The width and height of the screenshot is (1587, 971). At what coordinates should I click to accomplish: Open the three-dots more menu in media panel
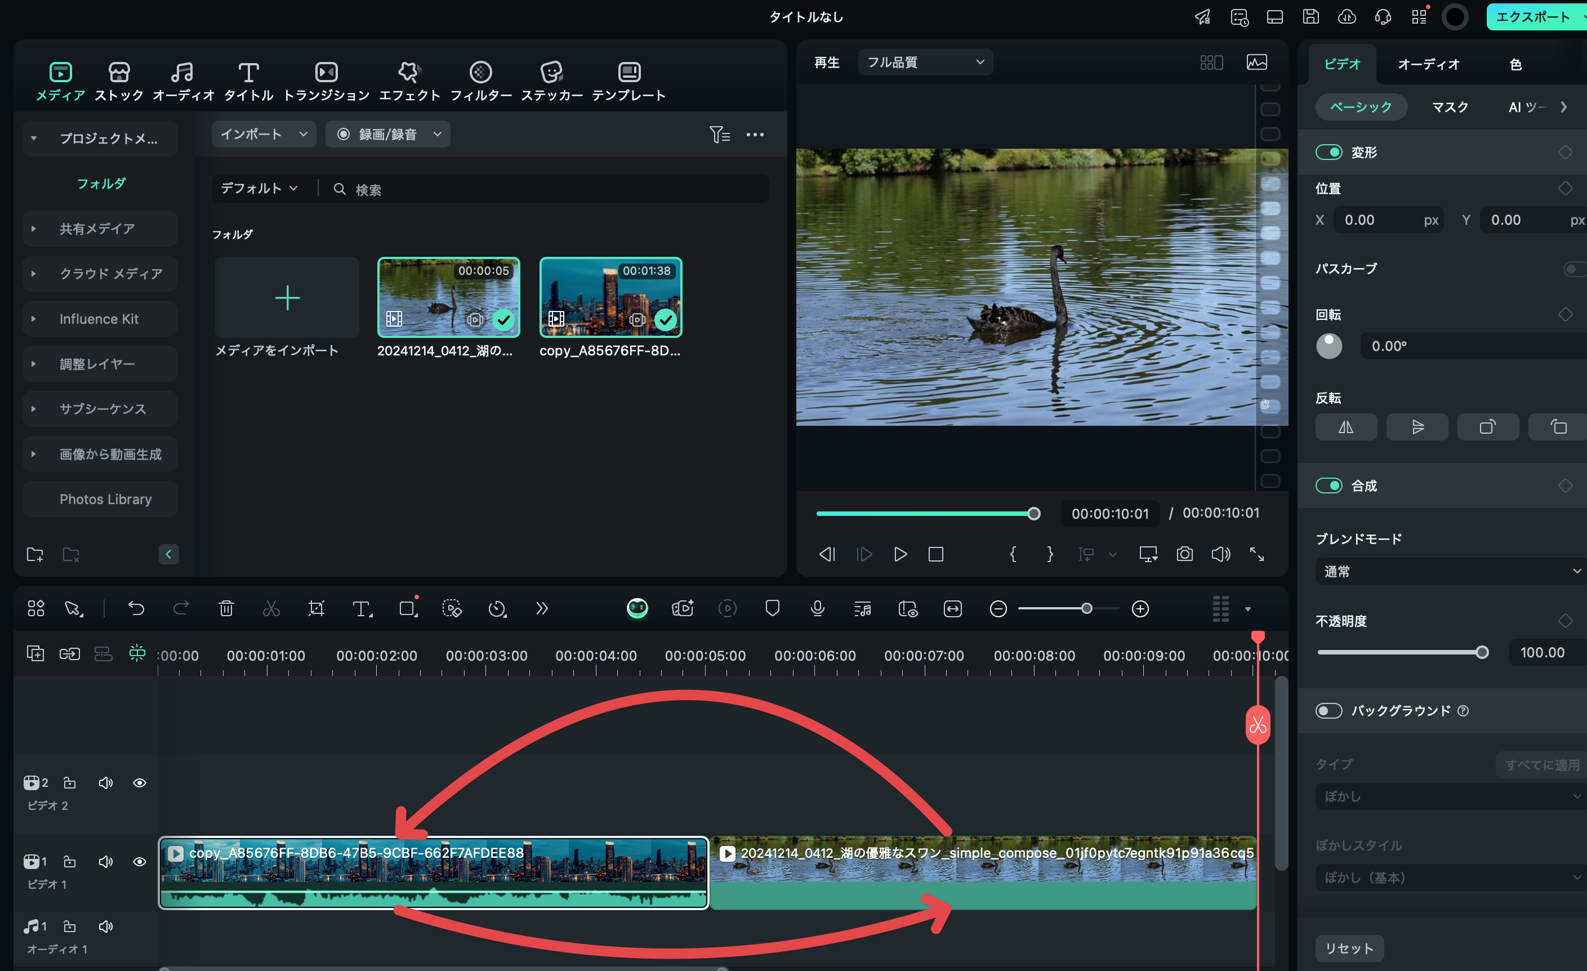pyautogui.click(x=755, y=134)
